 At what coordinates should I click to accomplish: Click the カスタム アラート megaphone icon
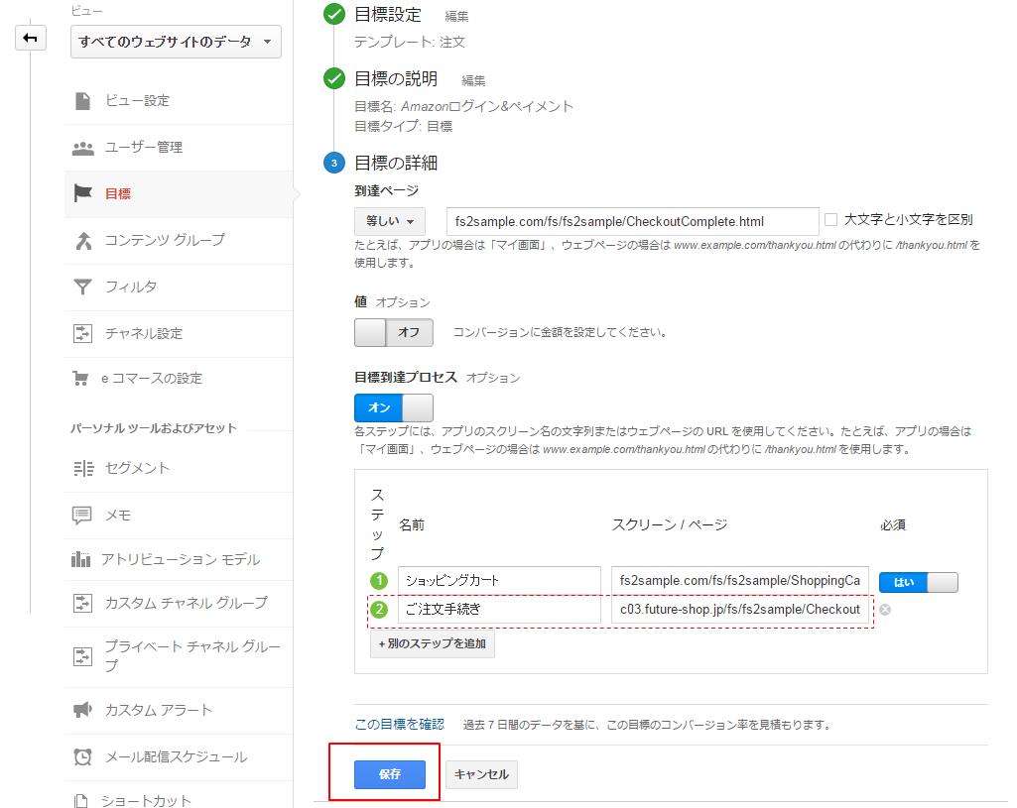point(82,710)
